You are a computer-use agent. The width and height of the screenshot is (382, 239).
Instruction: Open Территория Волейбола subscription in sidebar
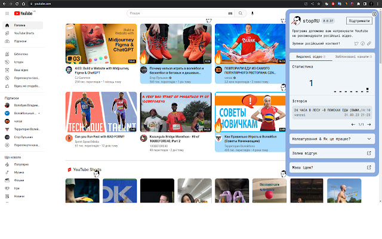[23, 129]
